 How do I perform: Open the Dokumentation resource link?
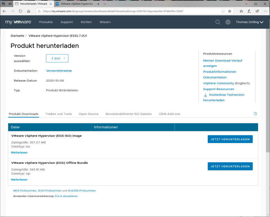click(x=215, y=77)
